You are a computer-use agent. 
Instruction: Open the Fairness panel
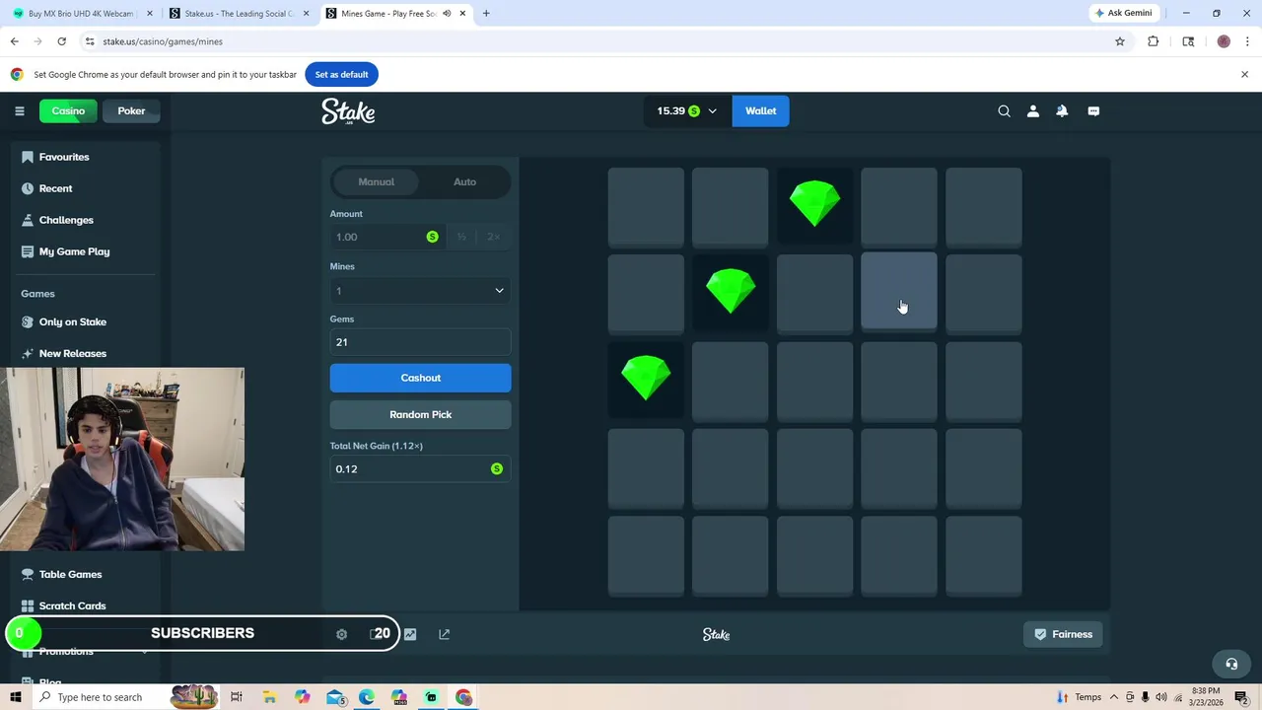[x=1063, y=634]
